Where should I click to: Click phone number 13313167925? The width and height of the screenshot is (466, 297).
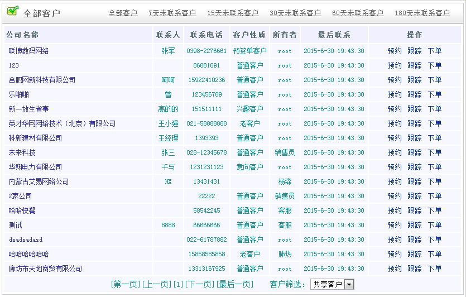(206, 269)
